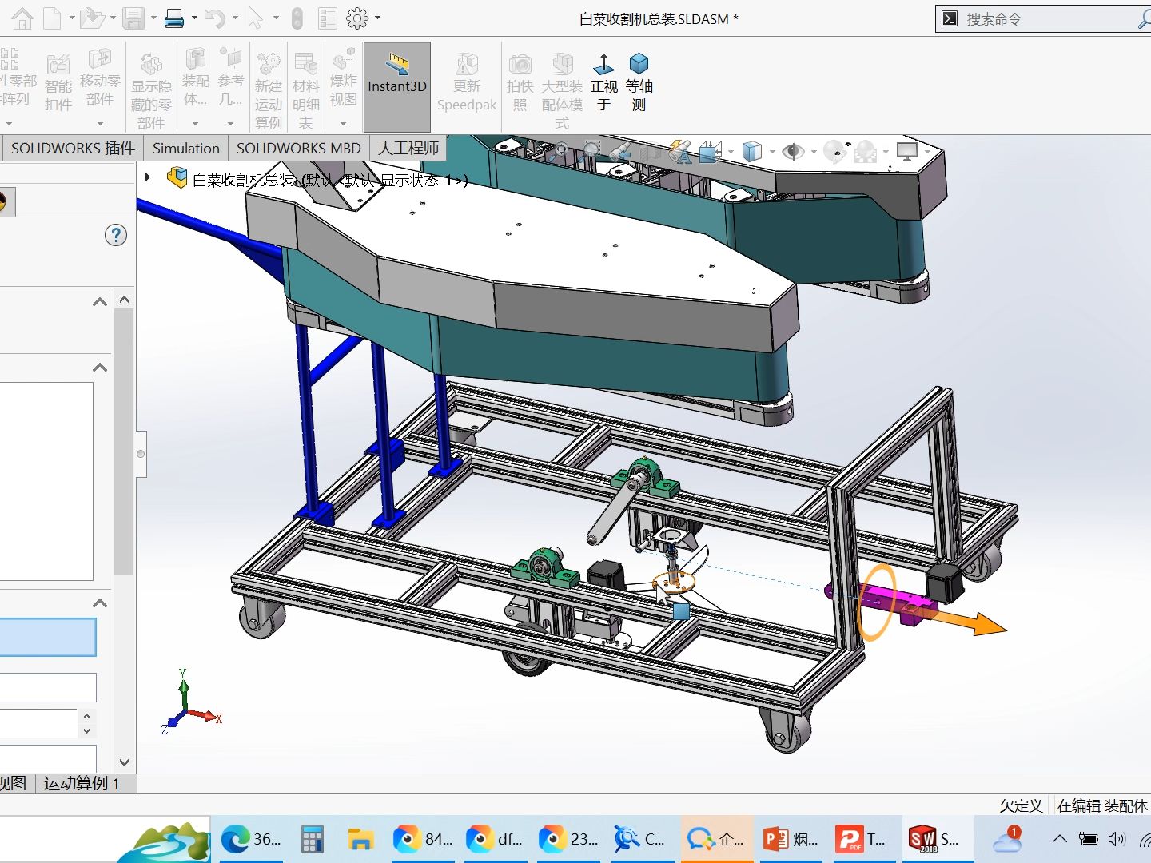
Task: Expand 白菜收割机总装 feature tree node
Action: (148, 177)
